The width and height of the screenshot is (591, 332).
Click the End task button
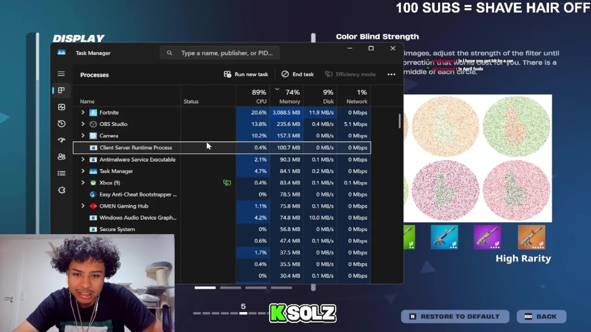tap(298, 74)
